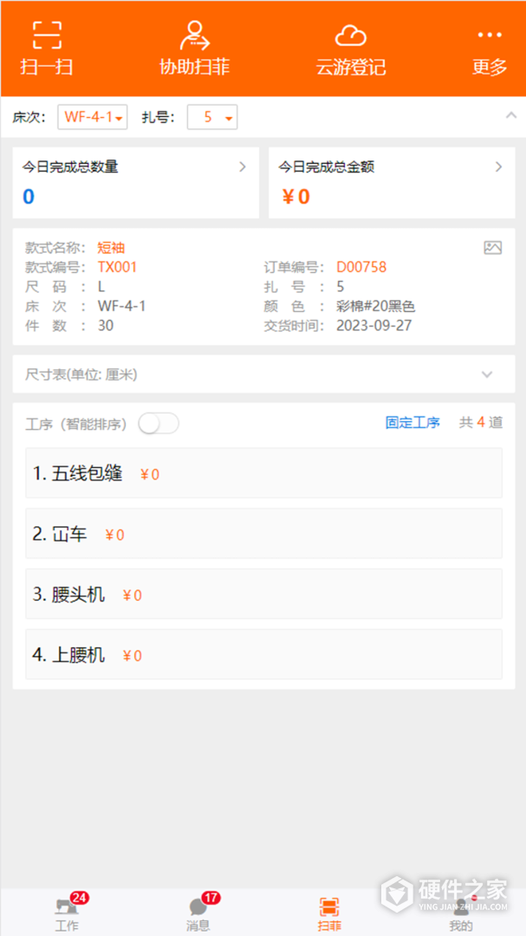Collapse the filter bar with up chevron
The image size is (526, 936).
[x=510, y=115]
